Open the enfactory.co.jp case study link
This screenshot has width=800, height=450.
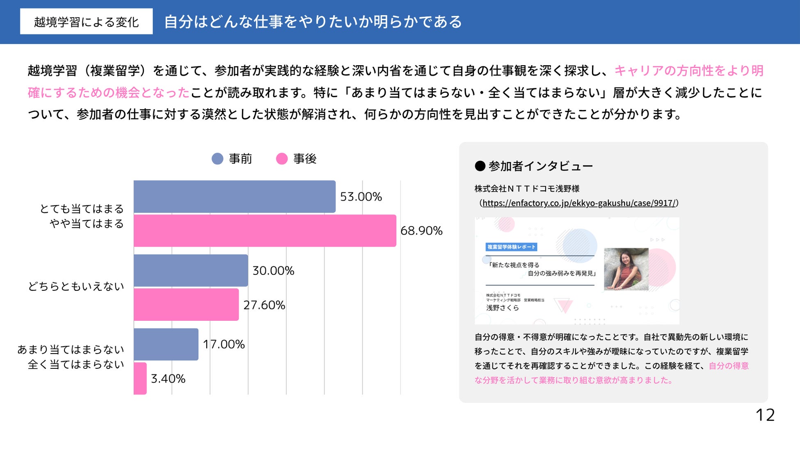point(578,203)
